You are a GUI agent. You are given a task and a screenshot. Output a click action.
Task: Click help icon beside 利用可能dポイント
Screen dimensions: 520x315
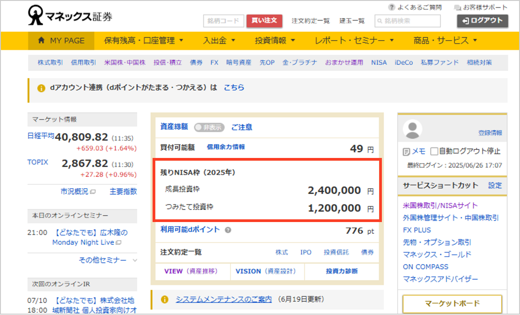click(x=228, y=230)
